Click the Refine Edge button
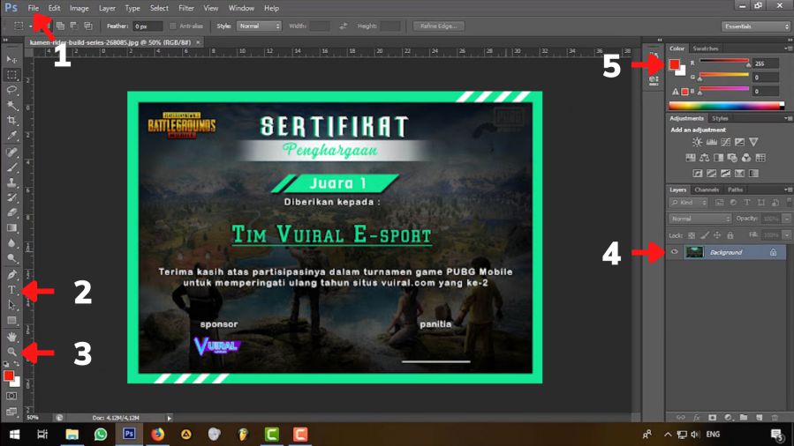794x446 pixels. pyautogui.click(x=439, y=26)
